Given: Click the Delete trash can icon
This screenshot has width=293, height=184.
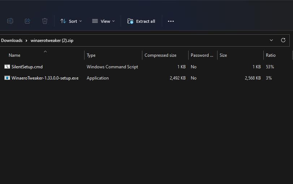Looking at the screenshot, I should [45, 21].
